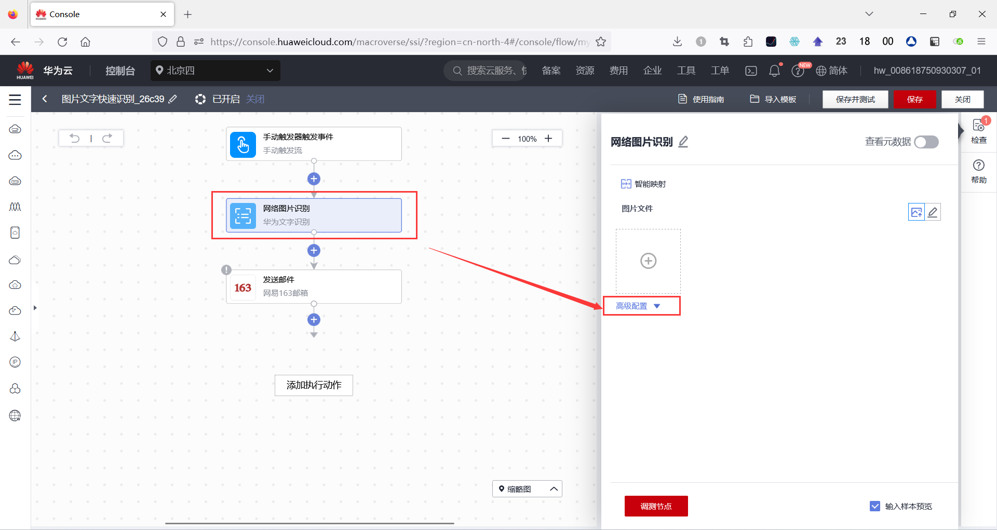Switch 图片文件 to manual edit mode
This screenshot has height=530, width=997.
click(933, 212)
